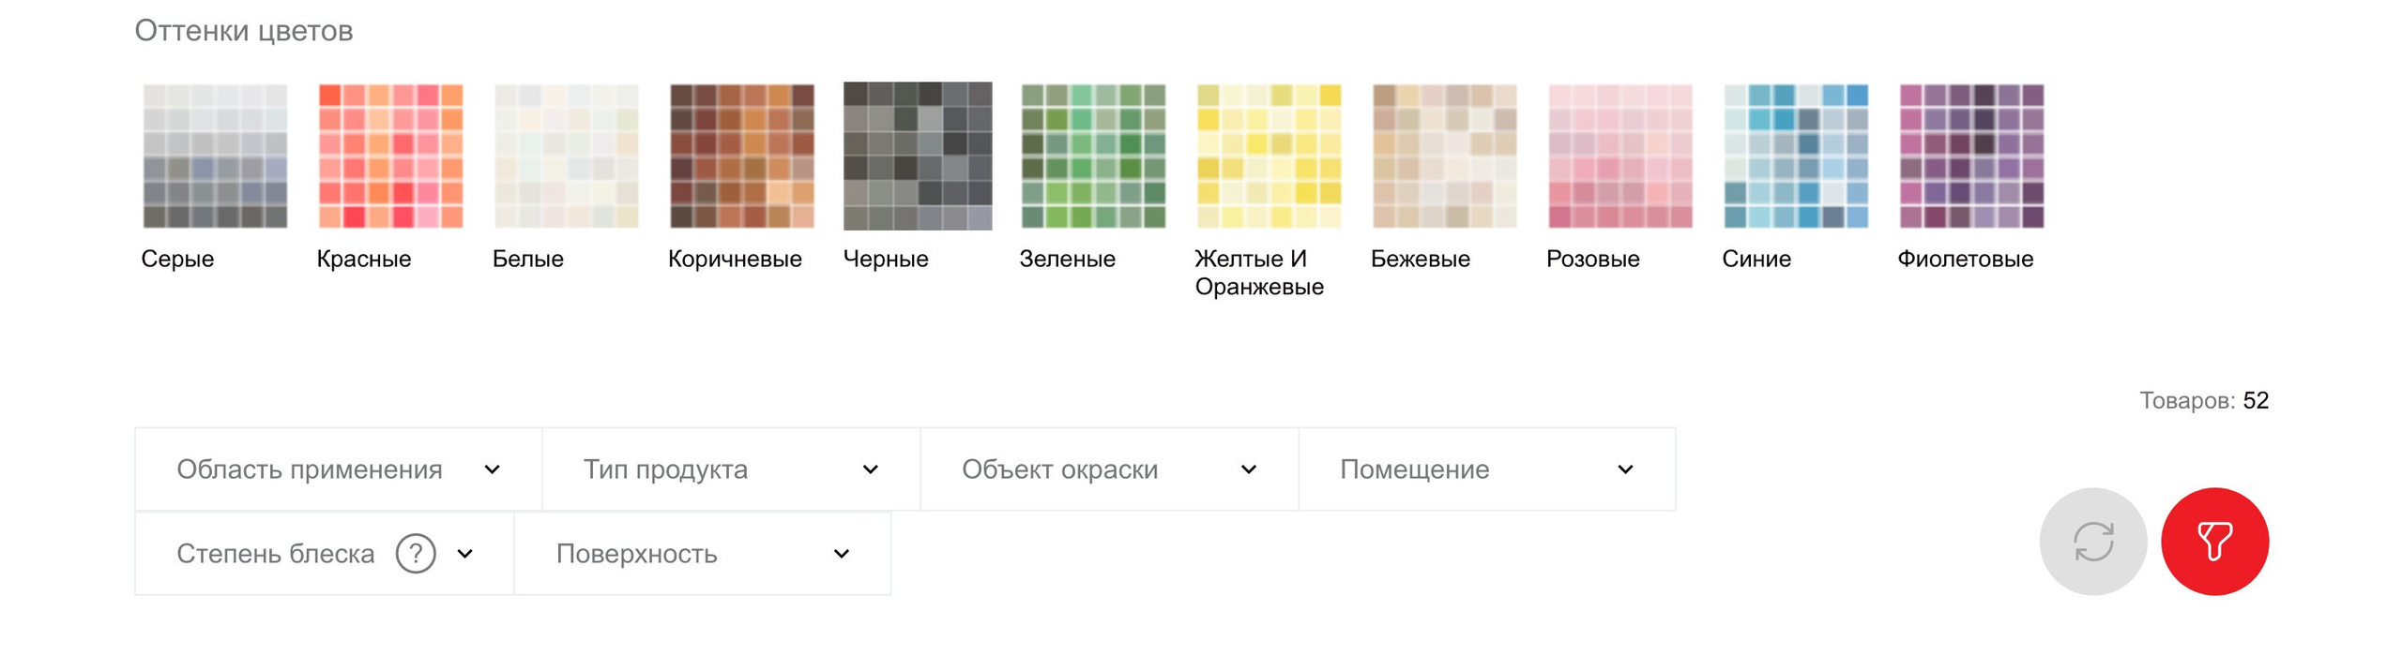Select the Зеленые shades palette

click(1092, 156)
